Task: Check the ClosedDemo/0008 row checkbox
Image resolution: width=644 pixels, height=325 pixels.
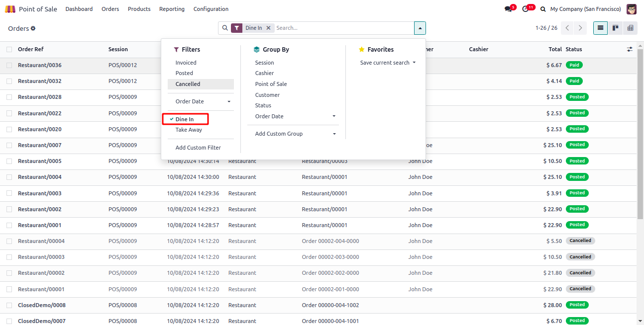Action: [9, 305]
